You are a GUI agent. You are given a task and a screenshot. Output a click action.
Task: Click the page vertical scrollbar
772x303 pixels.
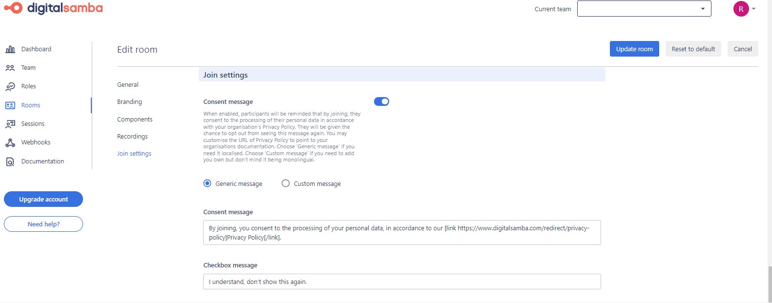[x=770, y=283]
